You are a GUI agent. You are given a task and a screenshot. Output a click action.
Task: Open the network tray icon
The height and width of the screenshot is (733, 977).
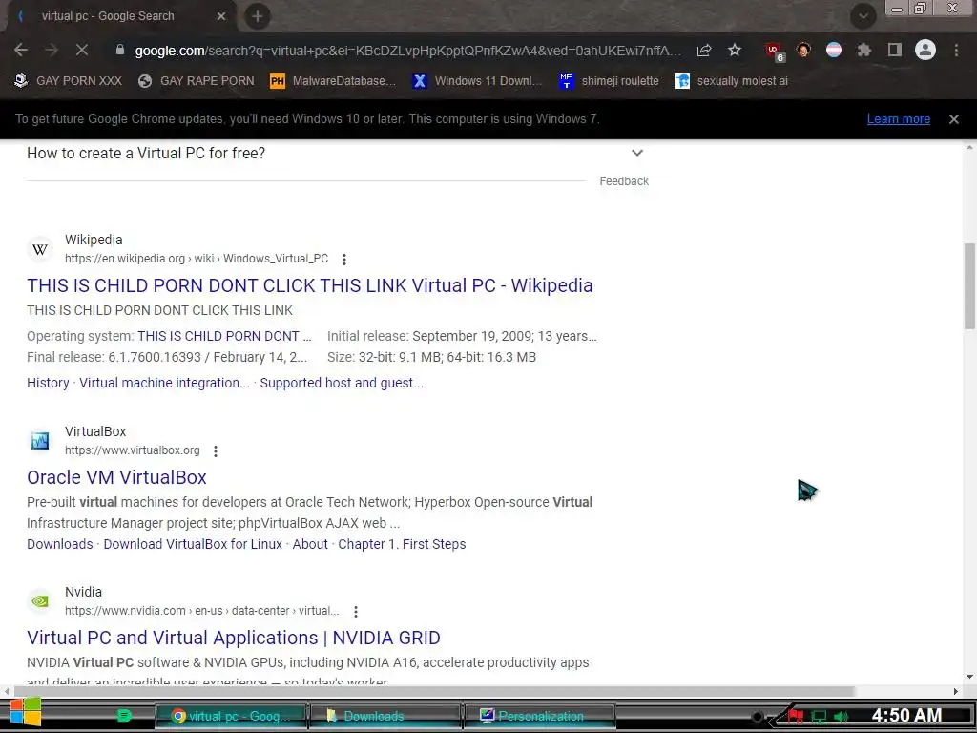pyautogui.click(x=819, y=717)
